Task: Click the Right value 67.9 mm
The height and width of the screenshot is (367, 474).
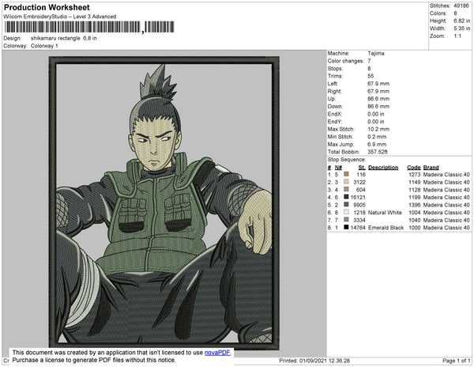Action: (378, 91)
